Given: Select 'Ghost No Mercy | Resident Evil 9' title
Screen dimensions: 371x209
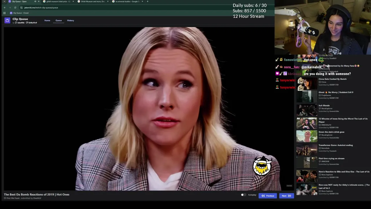Looking at the screenshot, I should 336,92.
